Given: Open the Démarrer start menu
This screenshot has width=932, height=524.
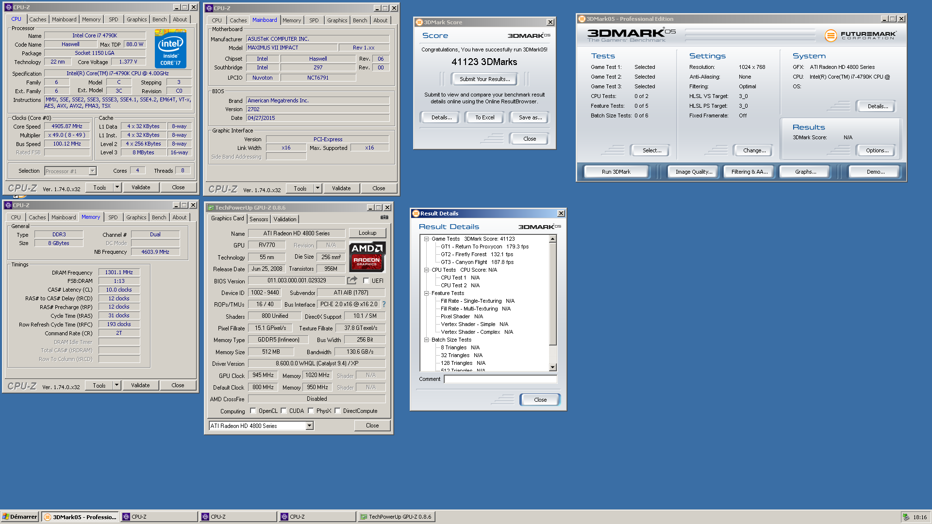Looking at the screenshot, I should coord(20,517).
